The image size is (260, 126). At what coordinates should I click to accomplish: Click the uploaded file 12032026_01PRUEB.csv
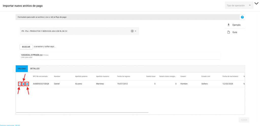click(x=32, y=55)
